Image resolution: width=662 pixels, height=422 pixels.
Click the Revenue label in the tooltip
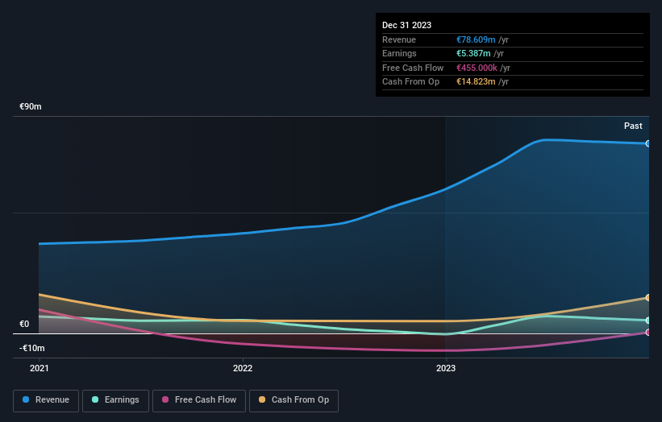[x=399, y=39]
